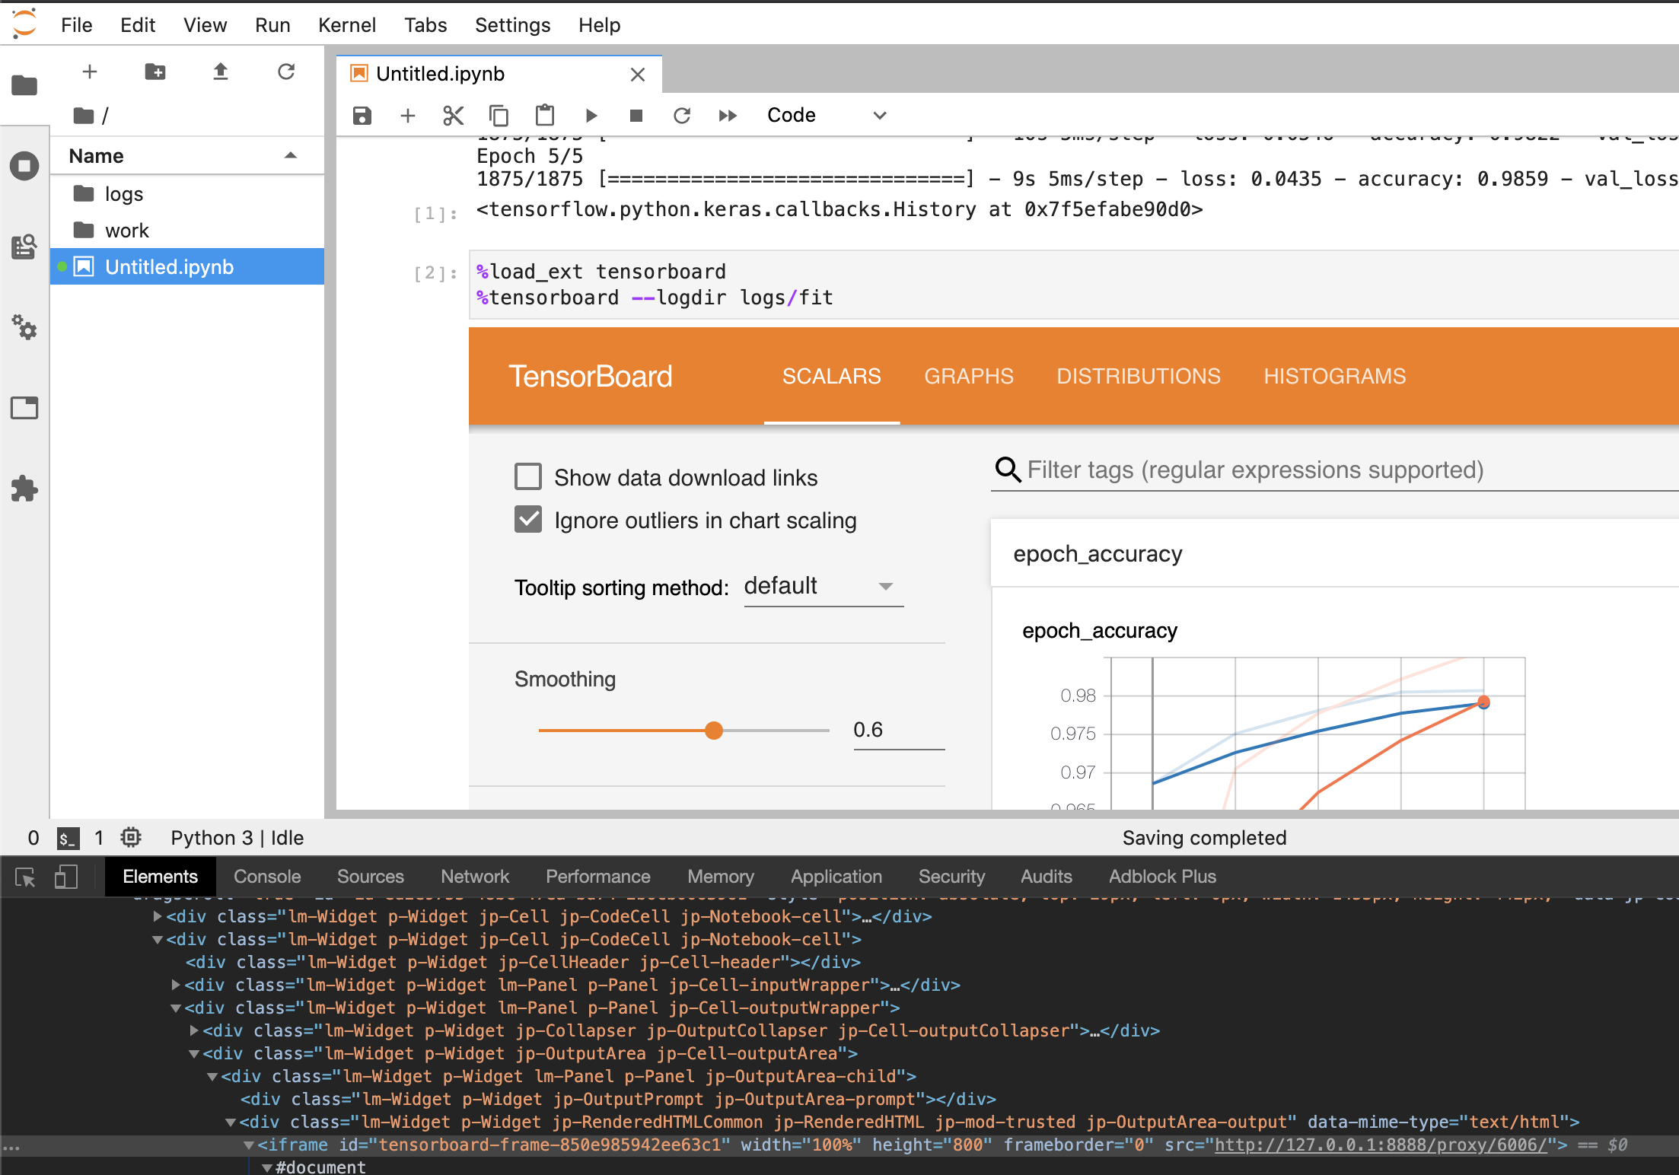Cut selected cells with scissors icon
The height and width of the screenshot is (1175, 1679).
click(454, 116)
